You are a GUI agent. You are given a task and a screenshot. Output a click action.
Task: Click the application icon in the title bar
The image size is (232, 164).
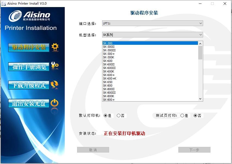tap(4, 4)
